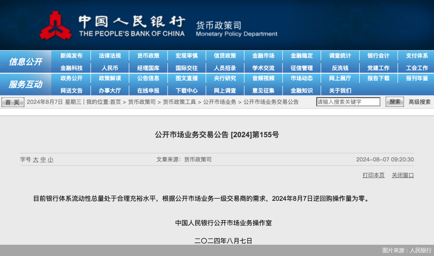This screenshot has width=434, height=256.
Task: Click the 首页 home button
Action: pyautogui.click(x=13, y=102)
